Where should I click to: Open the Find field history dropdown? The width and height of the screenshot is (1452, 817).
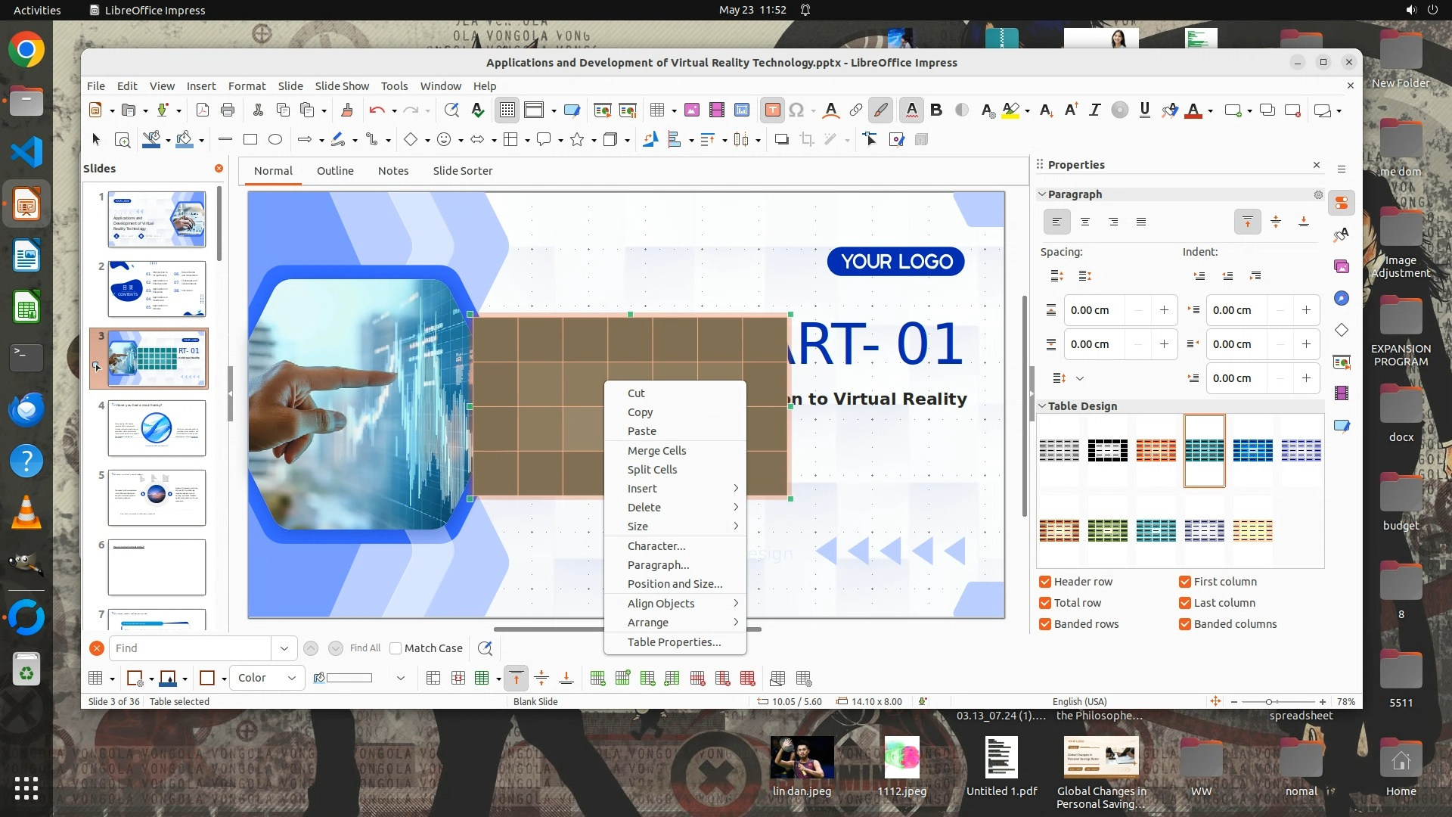pos(284,648)
